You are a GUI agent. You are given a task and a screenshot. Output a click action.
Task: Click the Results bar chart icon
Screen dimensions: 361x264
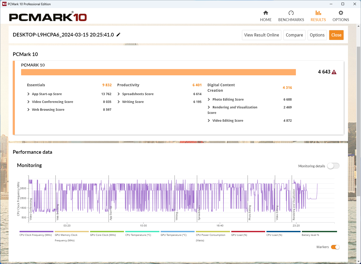pos(318,13)
